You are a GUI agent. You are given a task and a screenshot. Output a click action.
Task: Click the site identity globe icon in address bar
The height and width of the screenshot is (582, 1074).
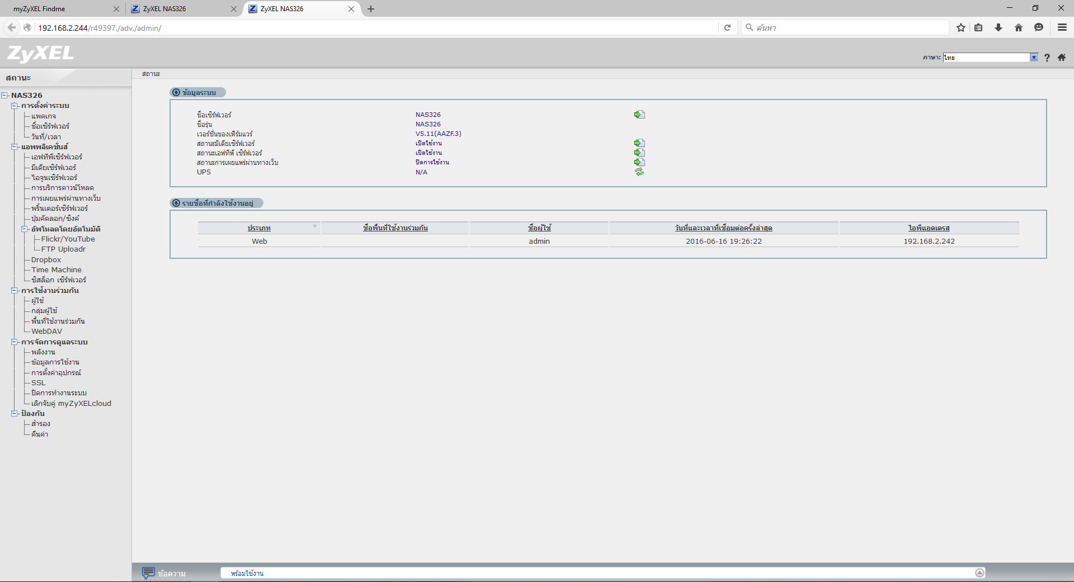pos(27,27)
